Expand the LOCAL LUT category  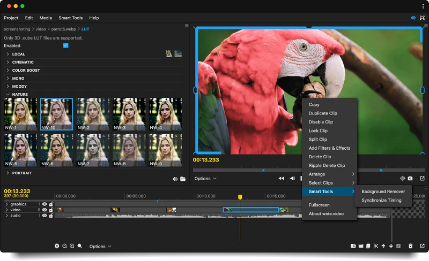(x=8, y=54)
